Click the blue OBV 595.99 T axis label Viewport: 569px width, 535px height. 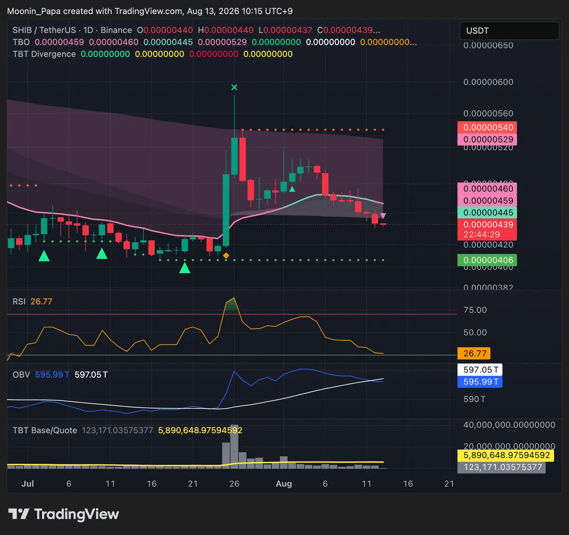click(480, 382)
